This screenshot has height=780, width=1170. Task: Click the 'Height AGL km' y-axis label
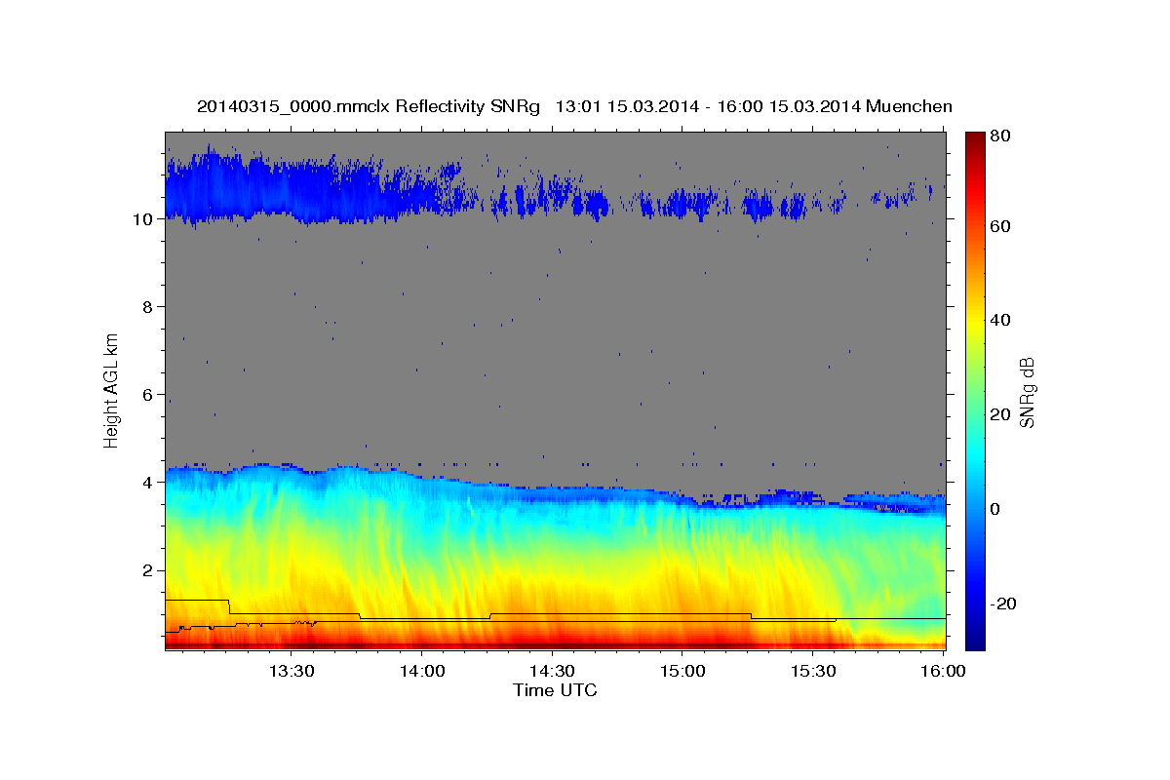111,390
